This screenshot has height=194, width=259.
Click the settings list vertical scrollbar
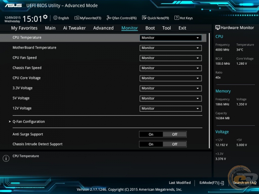click(209, 91)
